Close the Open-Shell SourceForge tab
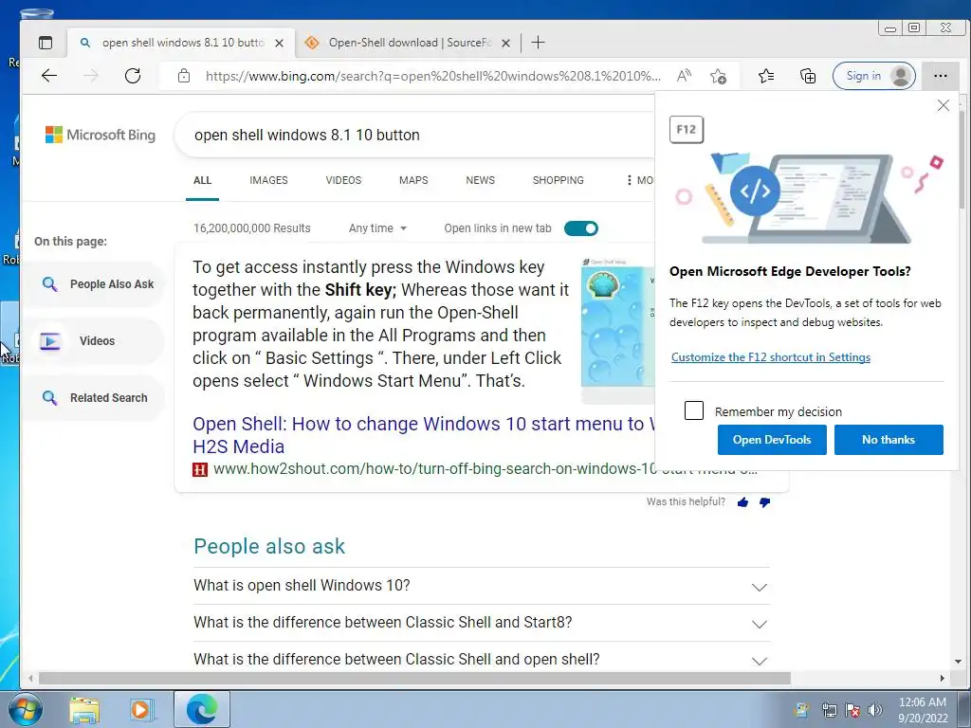Image resolution: width=971 pixels, height=728 pixels. tap(506, 44)
